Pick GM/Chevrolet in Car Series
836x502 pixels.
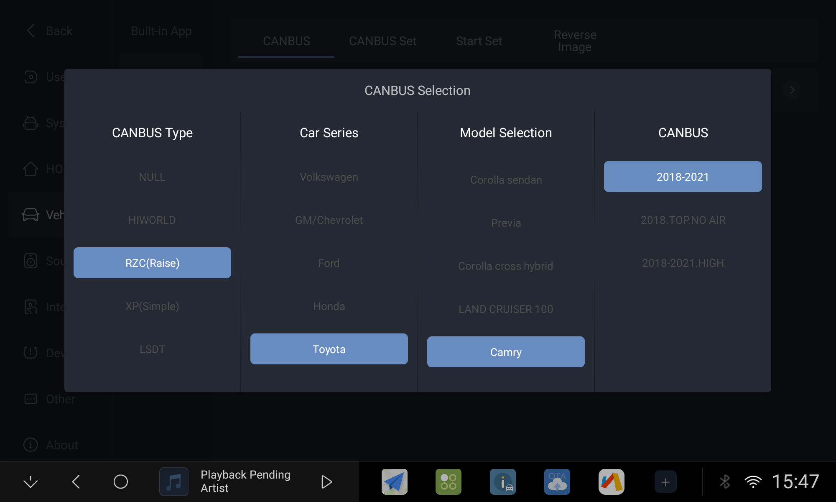329,220
